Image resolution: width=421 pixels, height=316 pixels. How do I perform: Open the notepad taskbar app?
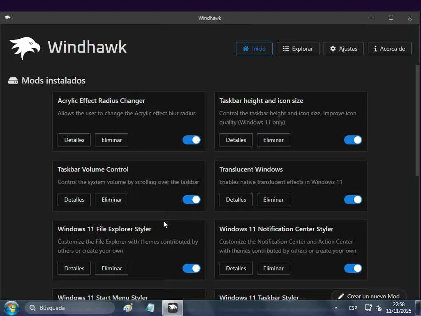(x=150, y=308)
